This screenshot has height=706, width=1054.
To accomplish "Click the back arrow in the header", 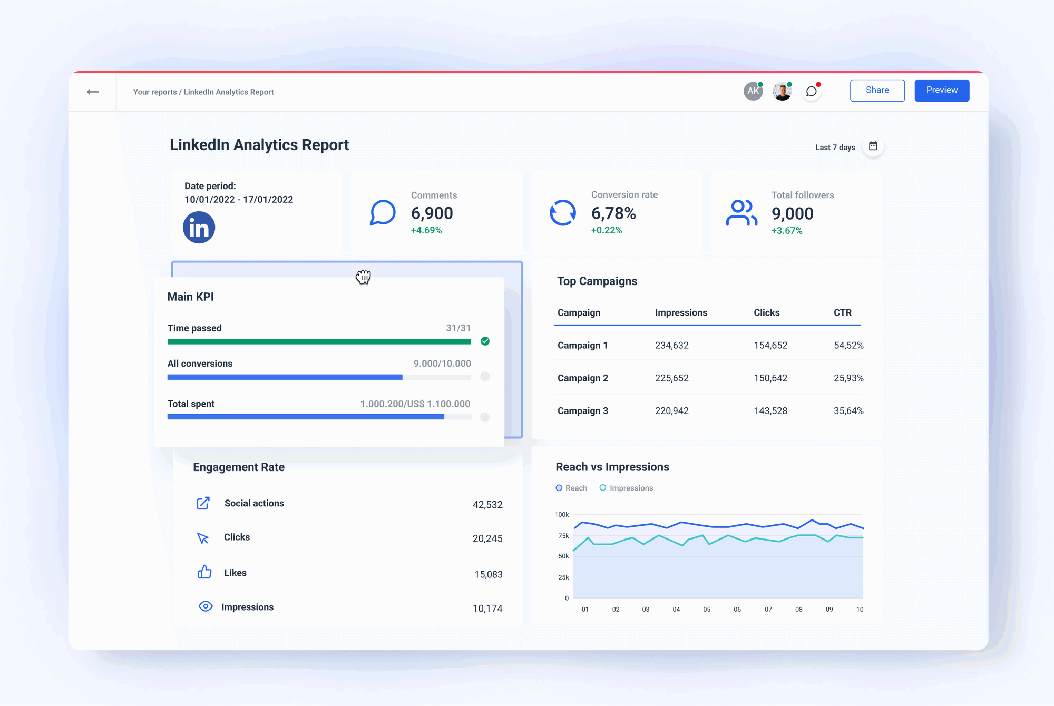I will [93, 91].
